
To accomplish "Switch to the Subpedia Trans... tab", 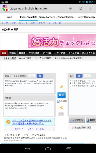I will click(48, 17).
